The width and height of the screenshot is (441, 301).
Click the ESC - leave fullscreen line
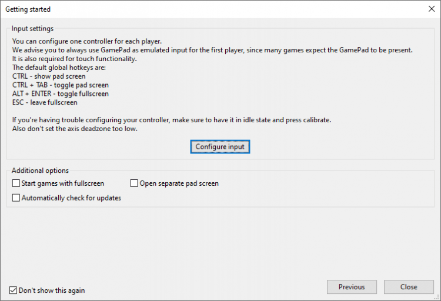[45, 102]
